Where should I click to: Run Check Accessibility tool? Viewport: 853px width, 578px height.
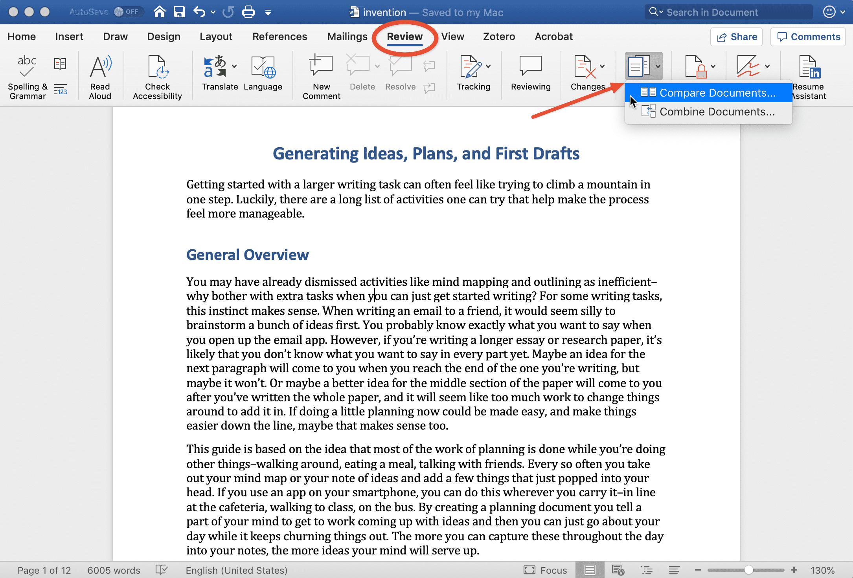pyautogui.click(x=157, y=77)
